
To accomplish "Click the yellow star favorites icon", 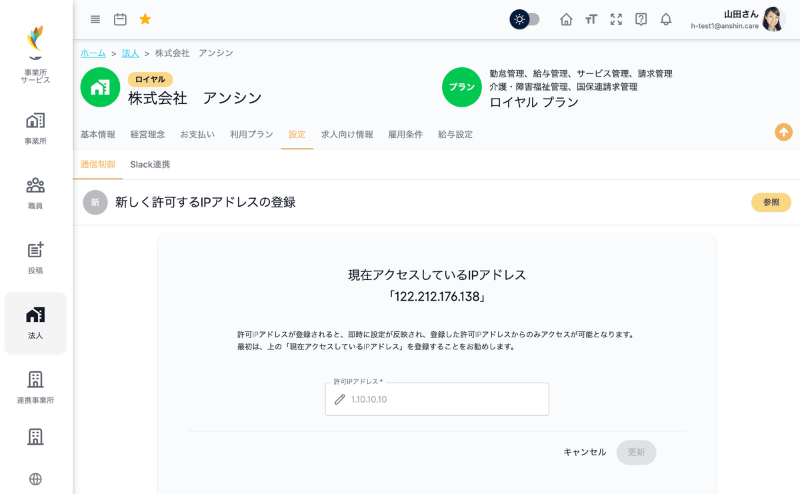I will click(x=145, y=19).
